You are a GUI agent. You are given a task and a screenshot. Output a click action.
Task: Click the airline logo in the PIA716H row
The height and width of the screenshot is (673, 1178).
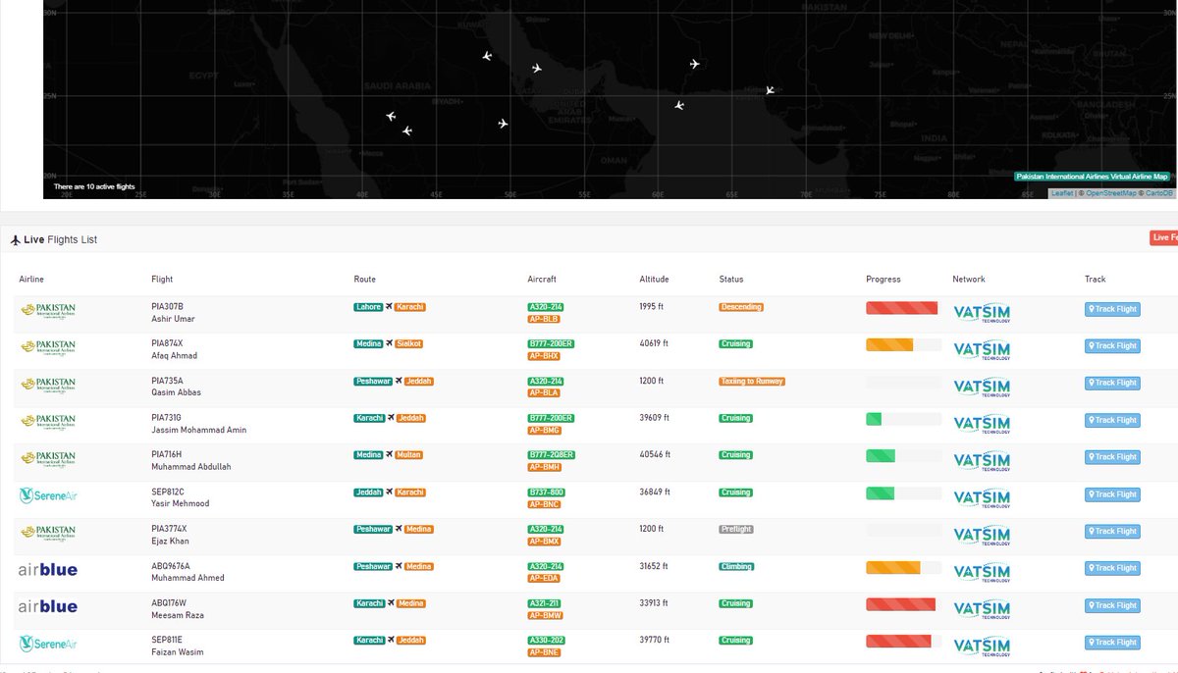coord(48,459)
